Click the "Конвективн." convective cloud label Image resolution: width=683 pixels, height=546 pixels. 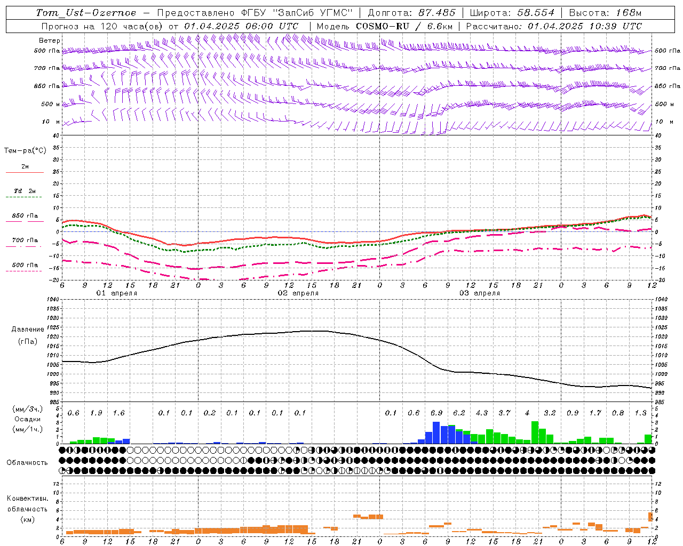pyautogui.click(x=27, y=499)
